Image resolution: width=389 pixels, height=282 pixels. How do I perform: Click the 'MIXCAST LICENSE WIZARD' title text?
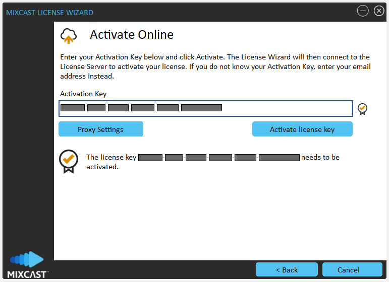[x=49, y=13]
